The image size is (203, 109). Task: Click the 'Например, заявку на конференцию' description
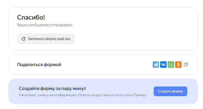(x=82, y=95)
